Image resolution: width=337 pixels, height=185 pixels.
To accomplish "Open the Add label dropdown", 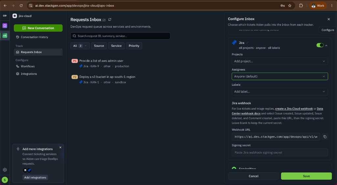I will [x=280, y=92].
